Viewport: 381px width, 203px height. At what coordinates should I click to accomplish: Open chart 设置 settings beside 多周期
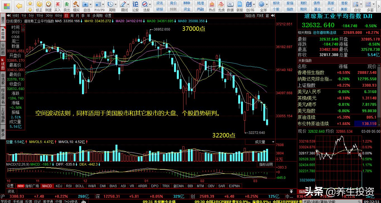pyautogui.click(x=108, y=16)
